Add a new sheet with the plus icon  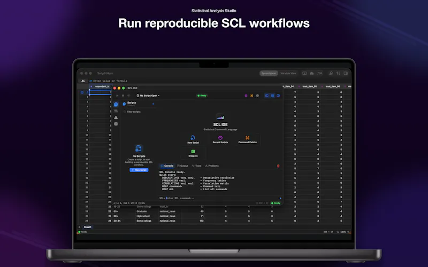pyautogui.click(x=79, y=227)
